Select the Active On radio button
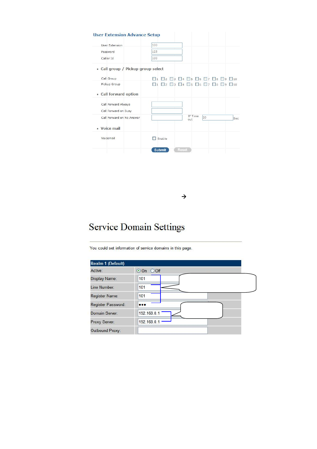The image size is (317, 449). coord(138,270)
